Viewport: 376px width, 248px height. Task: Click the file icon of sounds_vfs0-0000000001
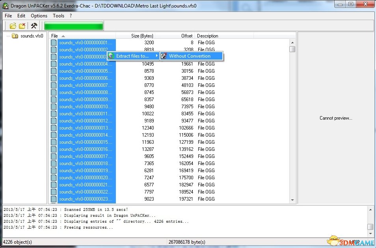click(54, 43)
